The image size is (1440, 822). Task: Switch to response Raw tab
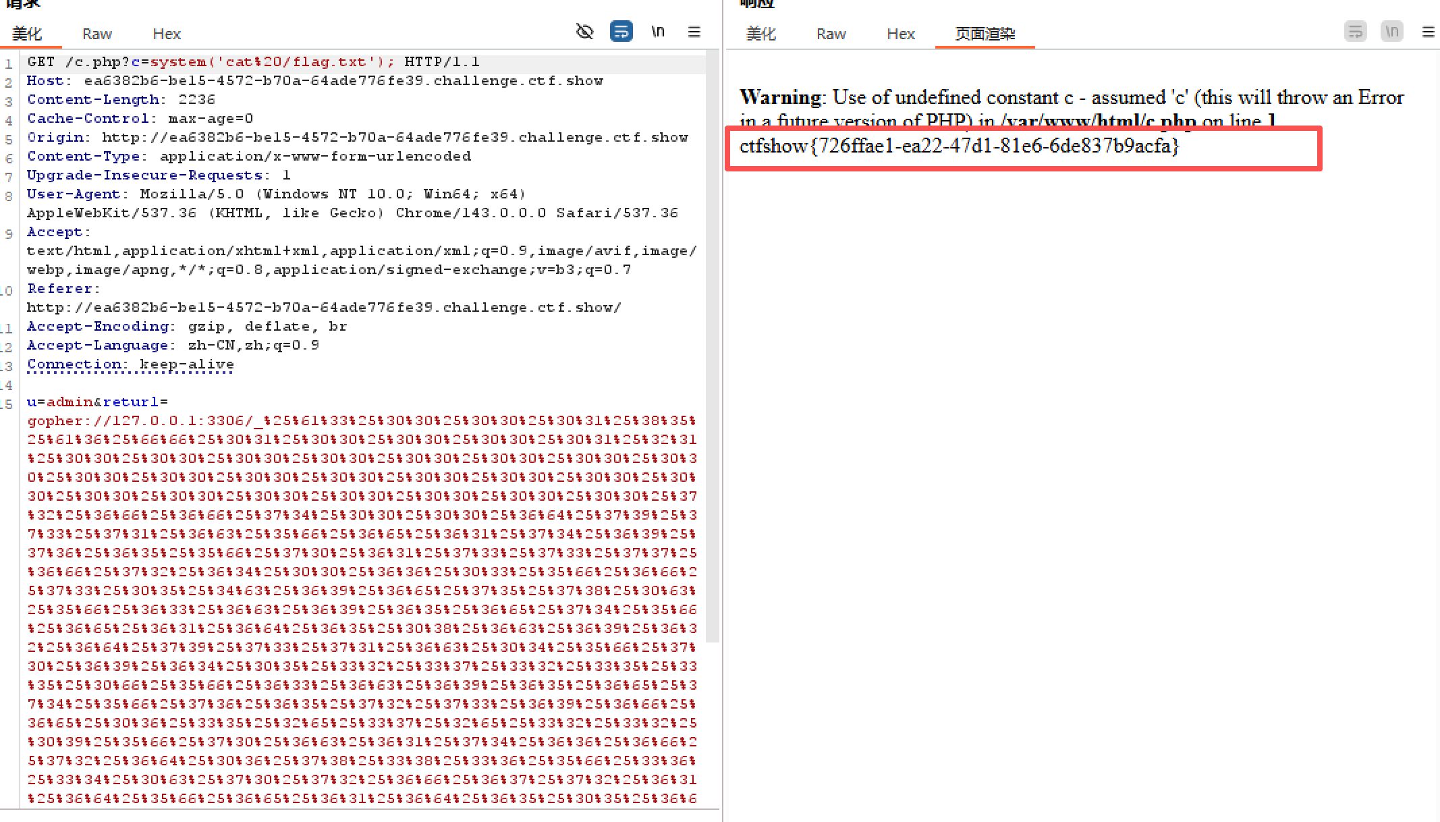pos(831,34)
